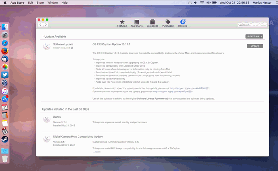This screenshot has height=171, width=278.
Task: Open the Trash in the dock
Action: 5,159
